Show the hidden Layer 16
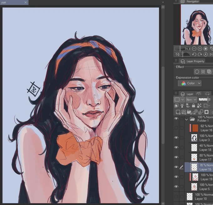The height and width of the screenshot is (205, 213). pyautogui.click(x=176, y=128)
